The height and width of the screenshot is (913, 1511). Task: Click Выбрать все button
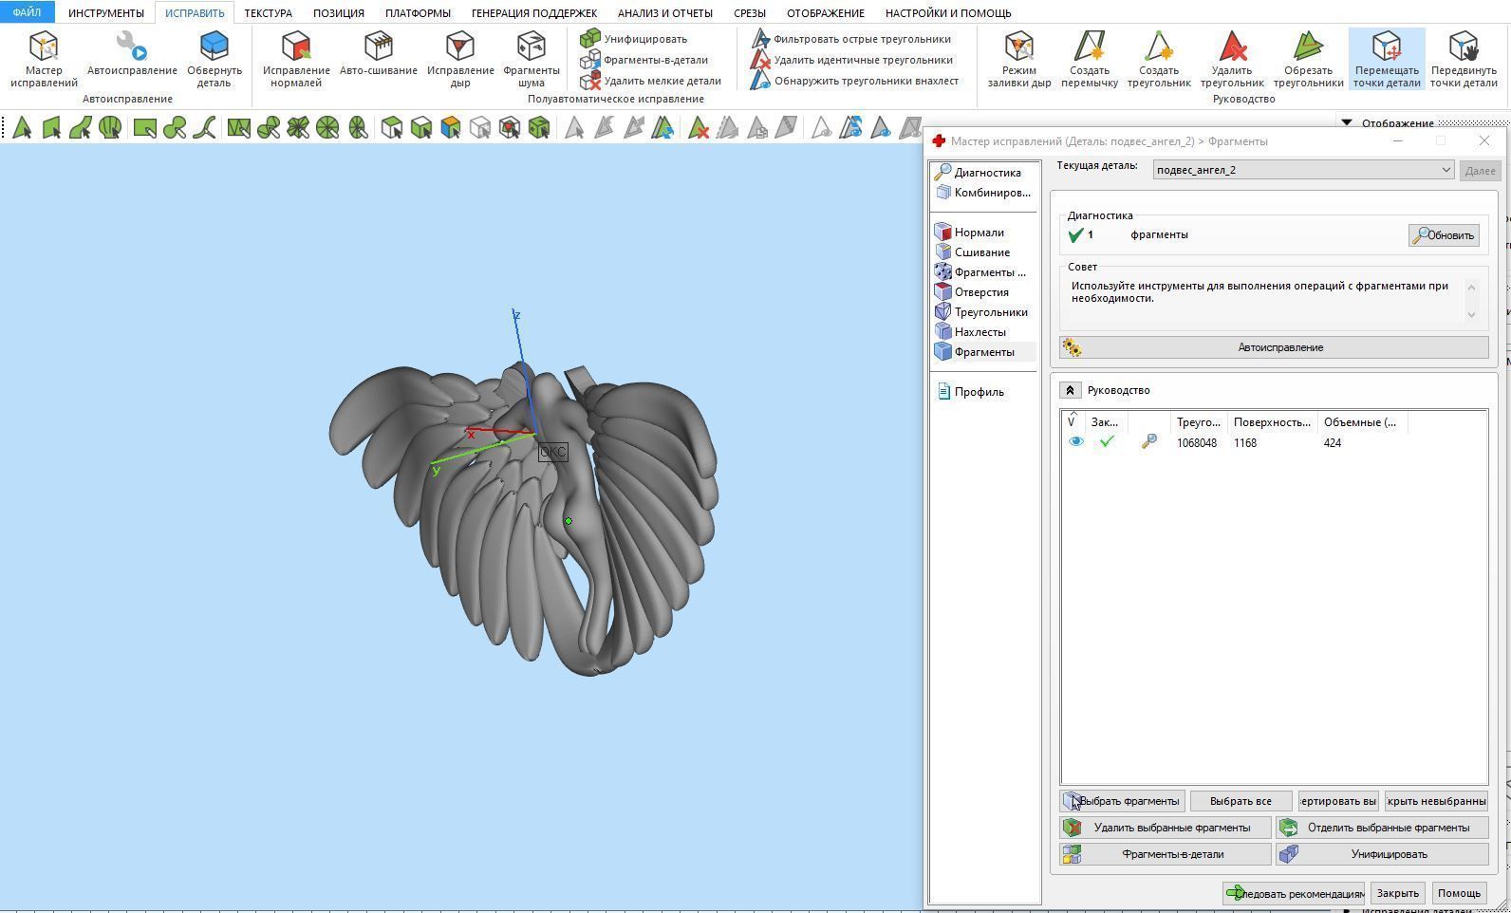[1241, 801]
